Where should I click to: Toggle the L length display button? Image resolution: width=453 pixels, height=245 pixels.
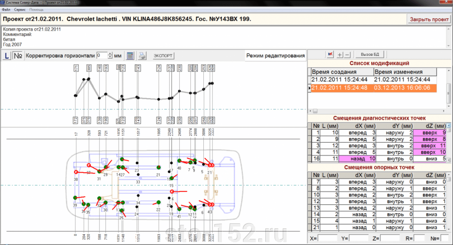click(7, 55)
